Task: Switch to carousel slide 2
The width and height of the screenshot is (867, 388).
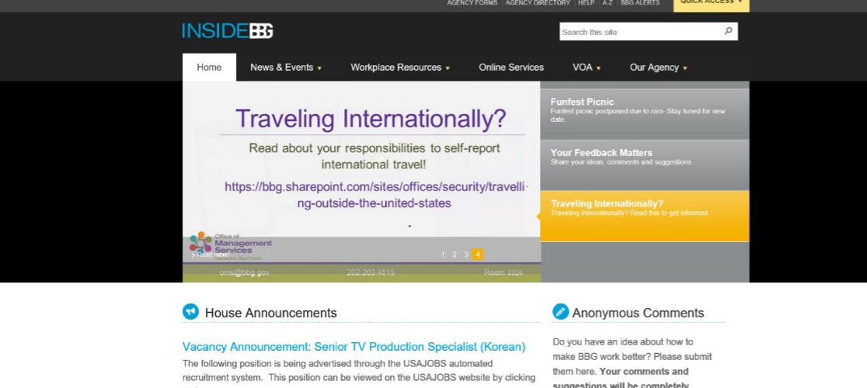Action: (x=454, y=255)
